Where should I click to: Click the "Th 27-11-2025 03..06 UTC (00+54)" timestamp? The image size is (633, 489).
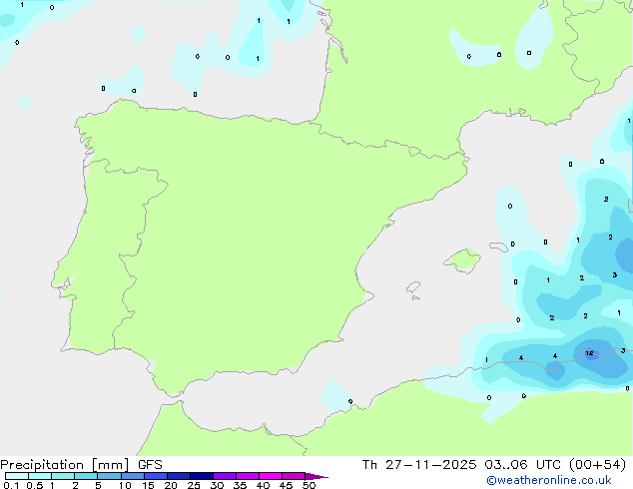494,465
